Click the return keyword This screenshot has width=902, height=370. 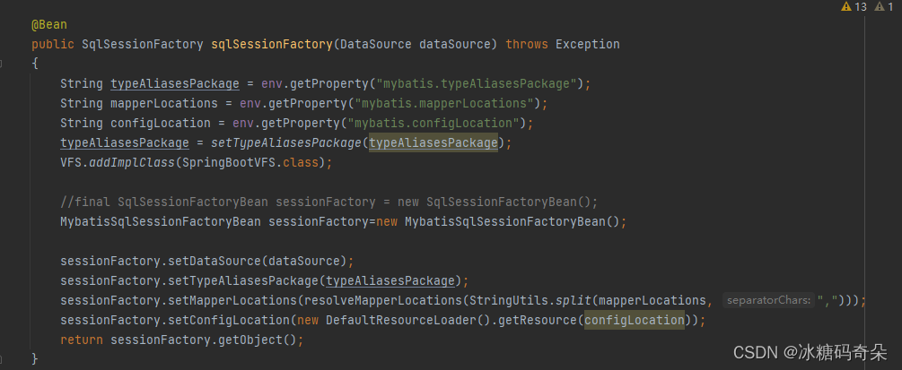(x=82, y=340)
